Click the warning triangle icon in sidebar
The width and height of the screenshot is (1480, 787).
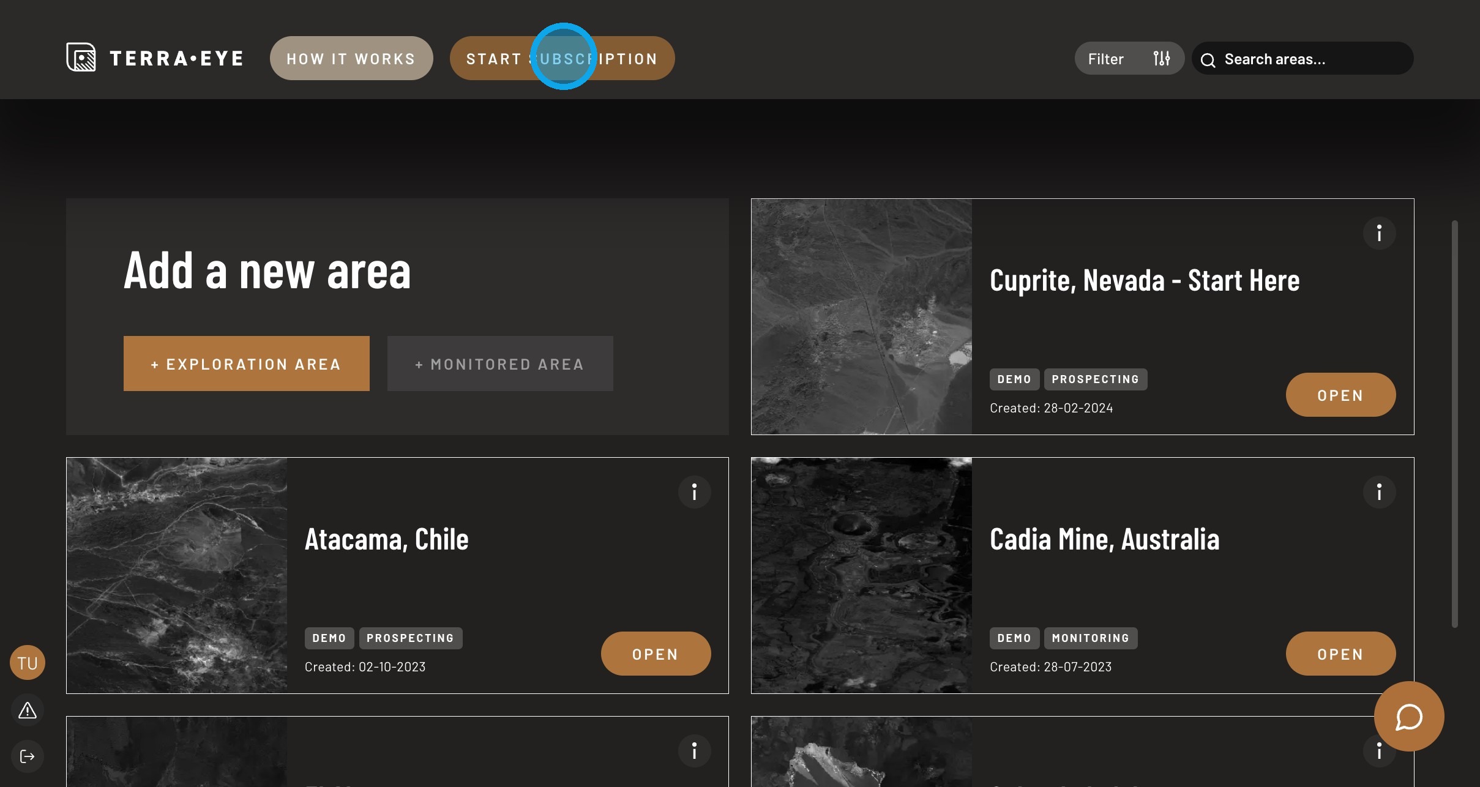[28, 711]
